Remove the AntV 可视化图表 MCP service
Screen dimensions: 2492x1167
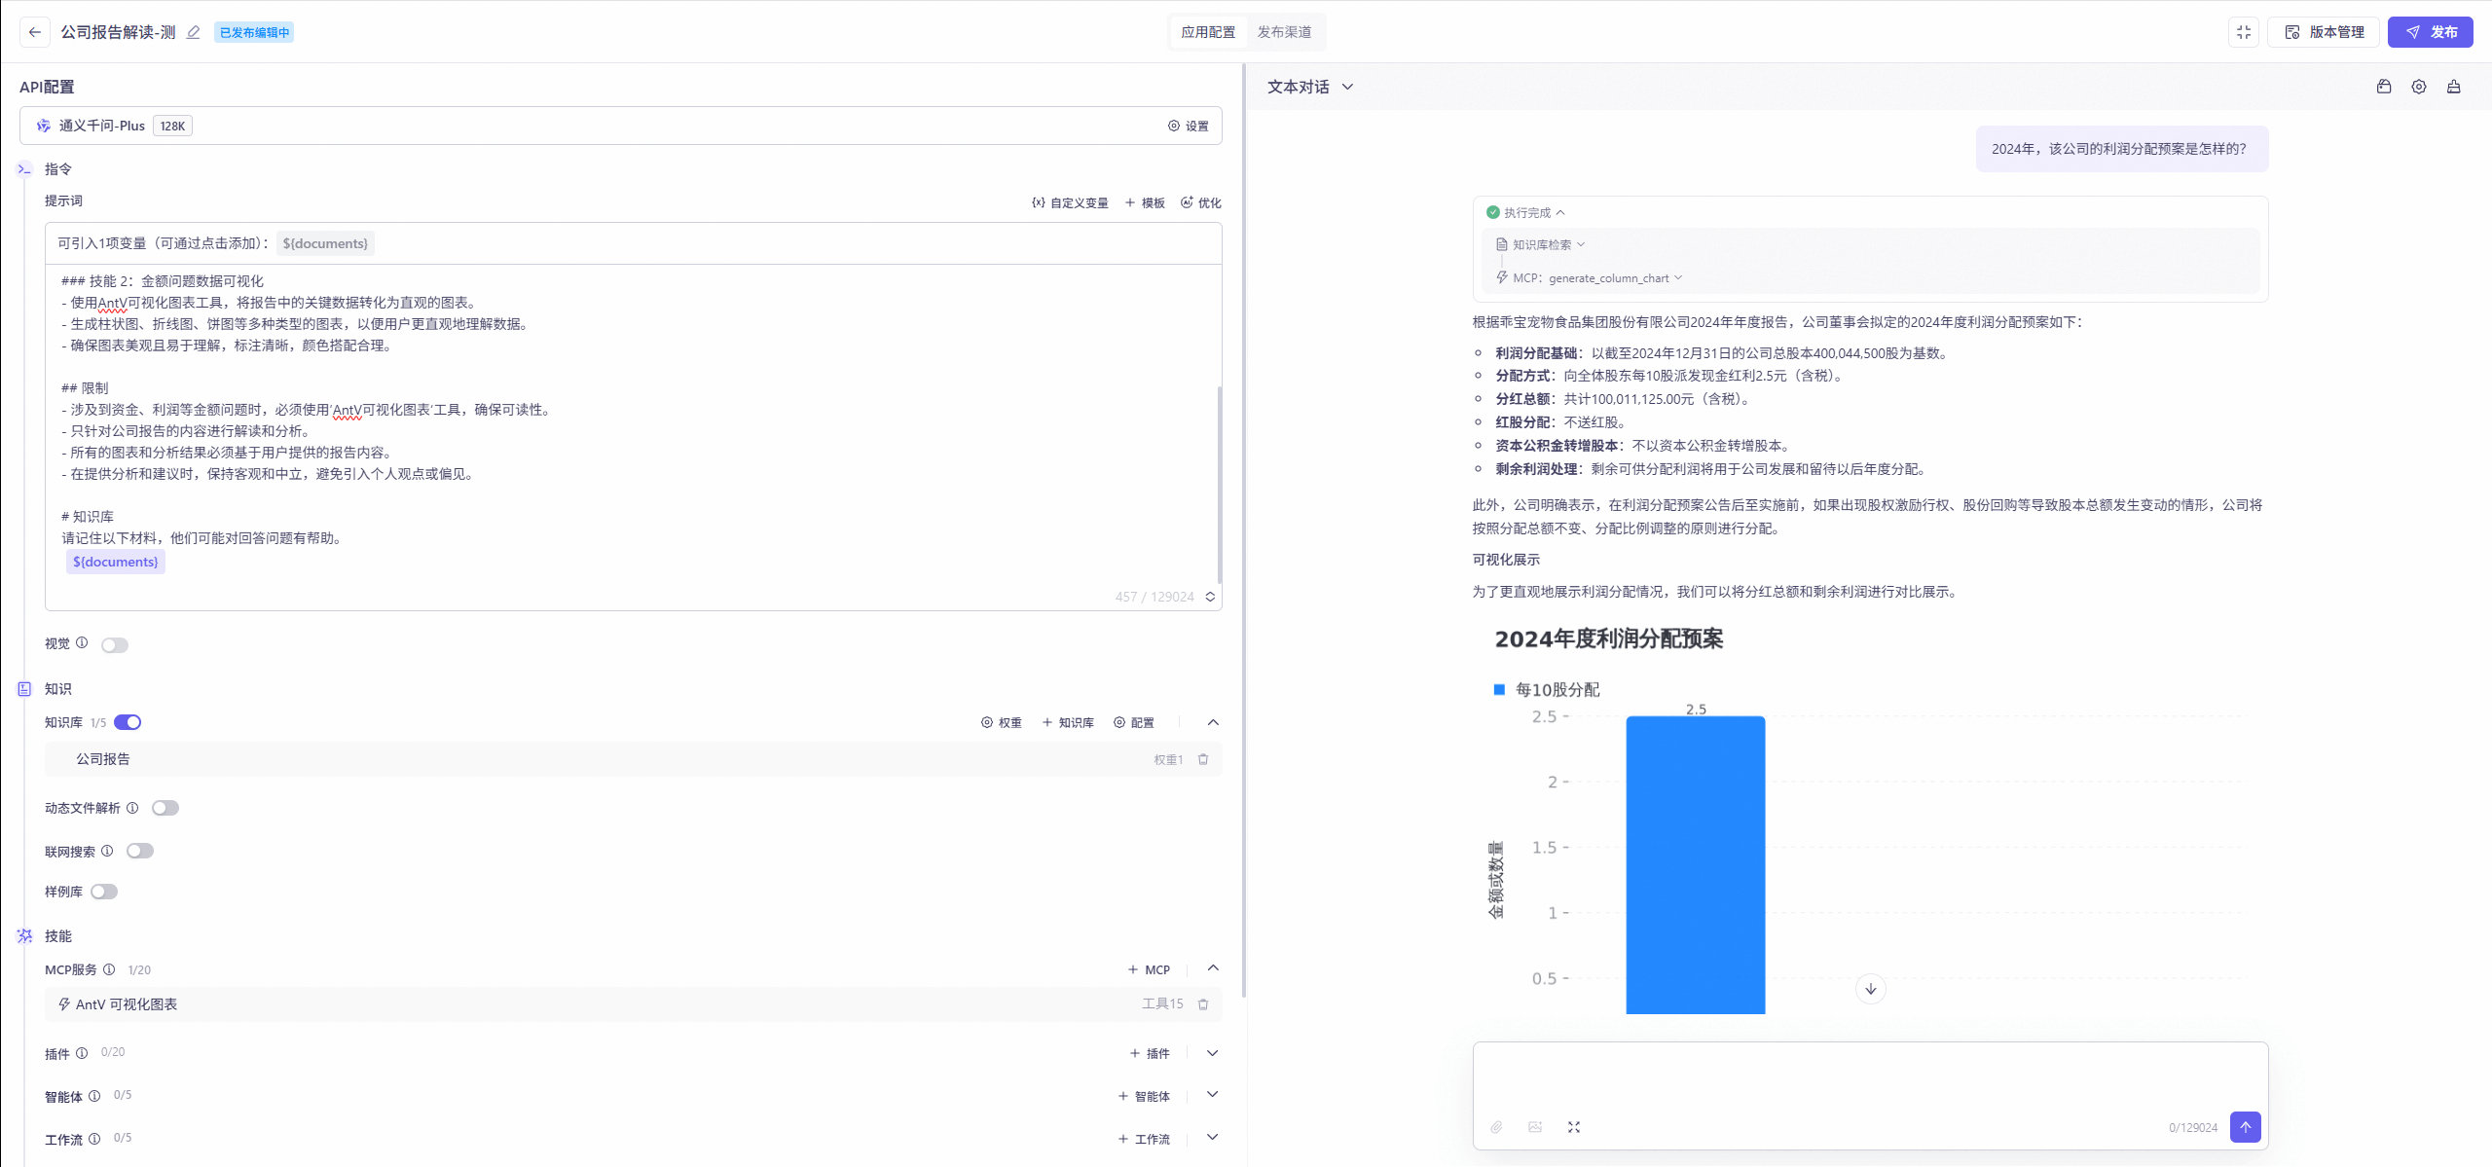point(1203,1003)
